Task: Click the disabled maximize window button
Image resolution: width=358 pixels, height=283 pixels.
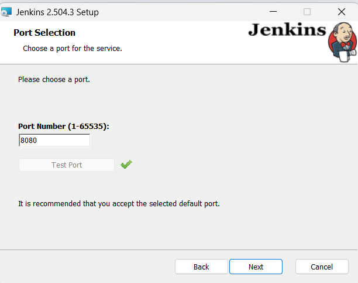Action: click(x=307, y=12)
